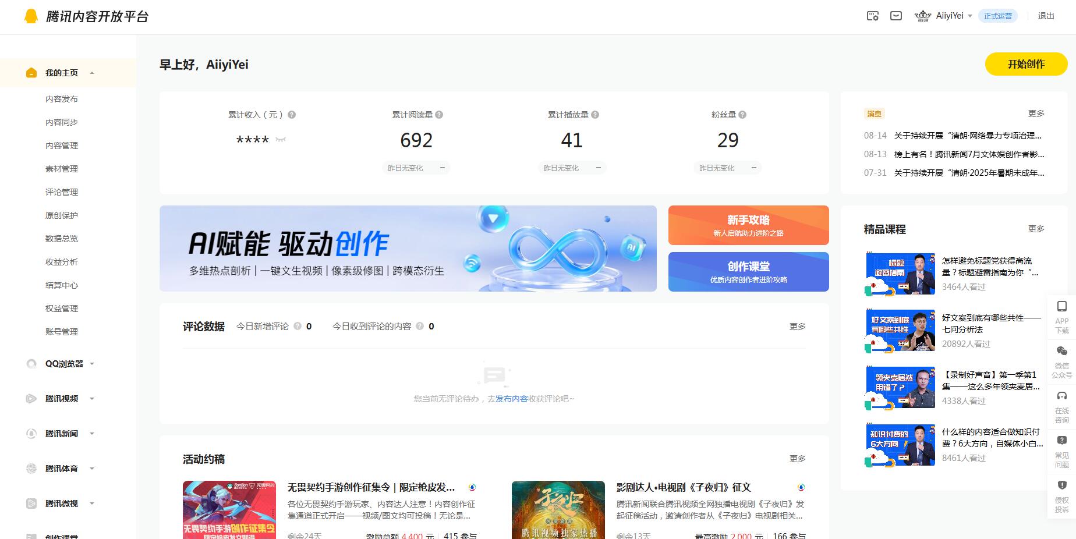The width and height of the screenshot is (1076, 539).
Task: Expand the 腾讯体育 section arrow
Action: tap(92, 469)
